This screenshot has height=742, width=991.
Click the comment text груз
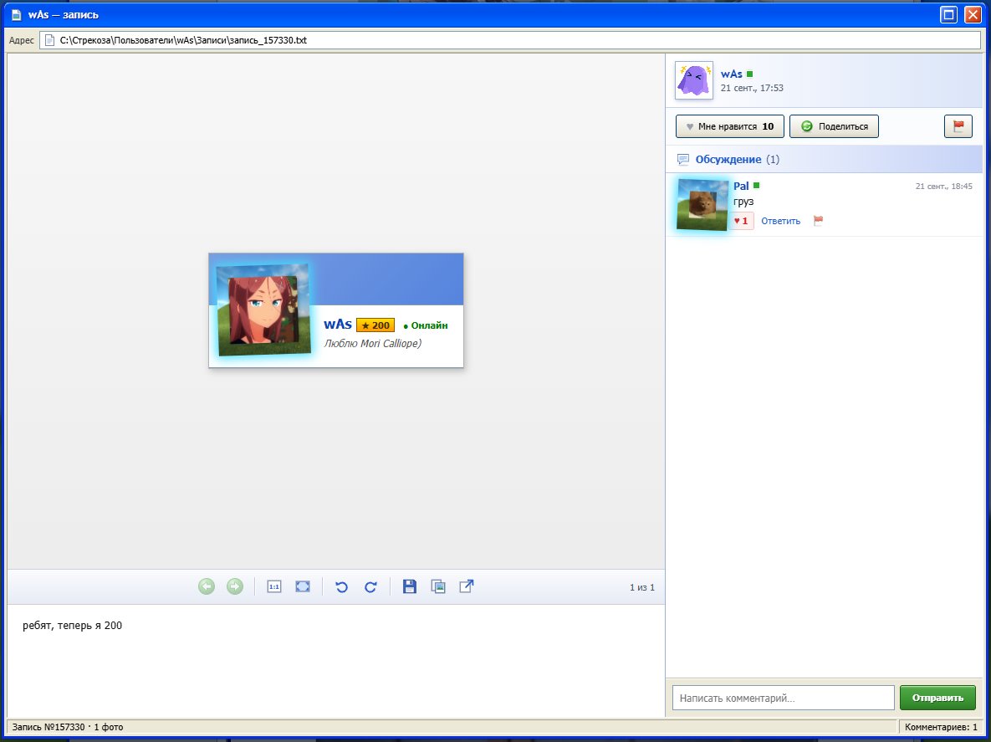[x=743, y=202]
